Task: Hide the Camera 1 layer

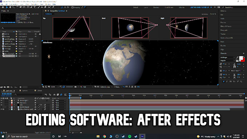Action: tap(1, 103)
